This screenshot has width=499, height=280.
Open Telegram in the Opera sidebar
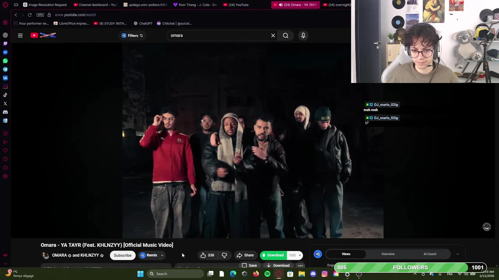tap(5, 69)
